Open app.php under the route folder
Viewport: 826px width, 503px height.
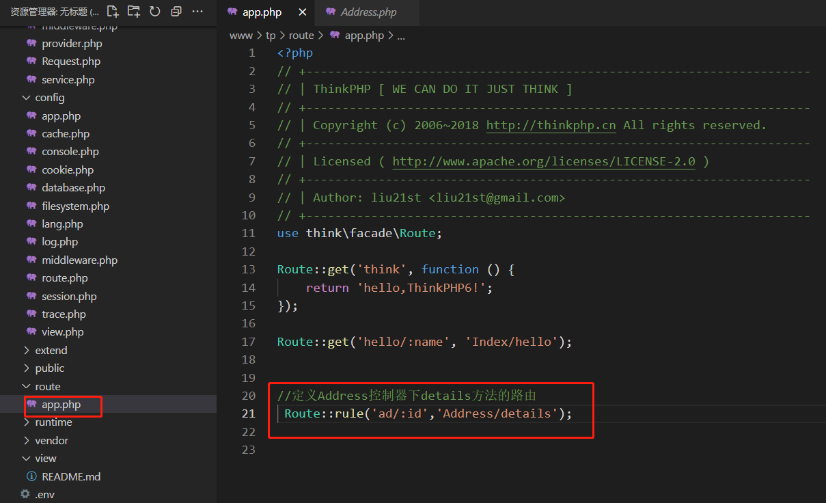coord(61,405)
